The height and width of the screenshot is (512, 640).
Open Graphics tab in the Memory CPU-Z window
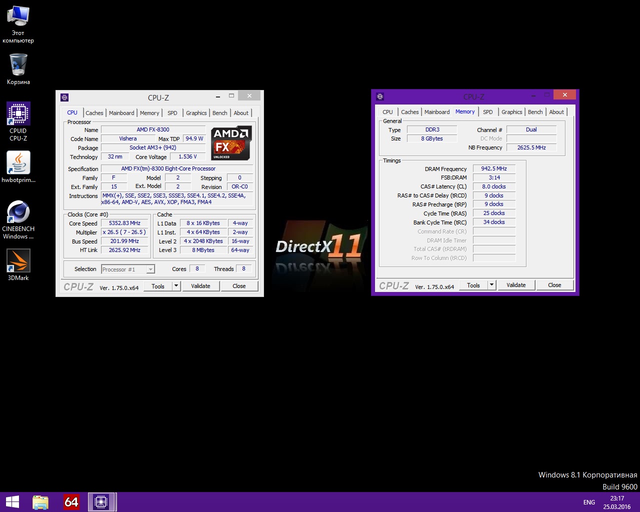click(511, 112)
